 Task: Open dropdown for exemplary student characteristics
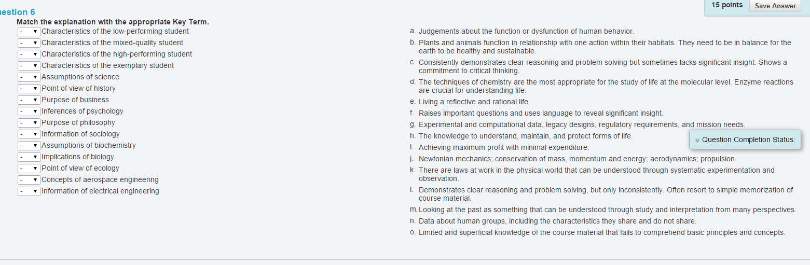[29, 66]
